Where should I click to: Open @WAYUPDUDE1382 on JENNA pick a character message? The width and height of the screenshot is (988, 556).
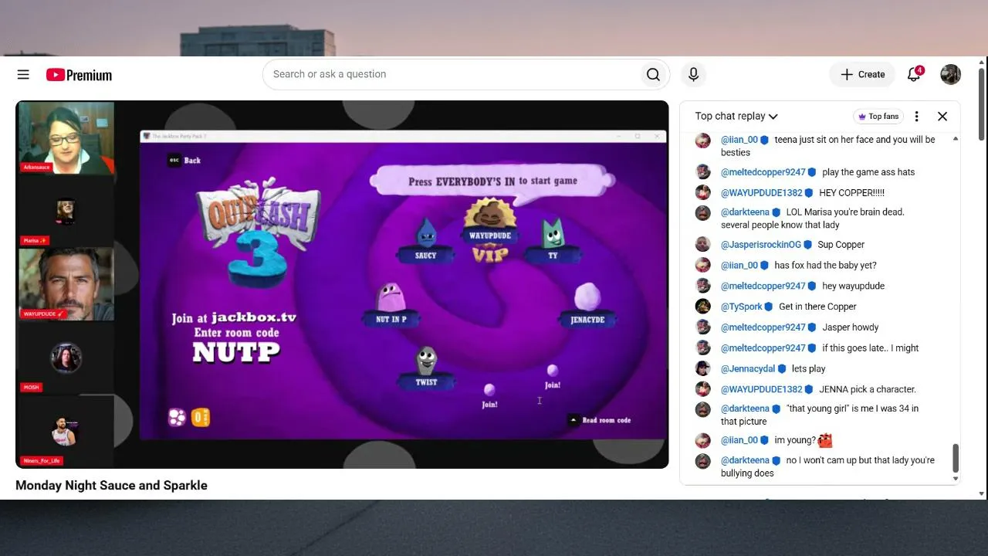point(762,389)
